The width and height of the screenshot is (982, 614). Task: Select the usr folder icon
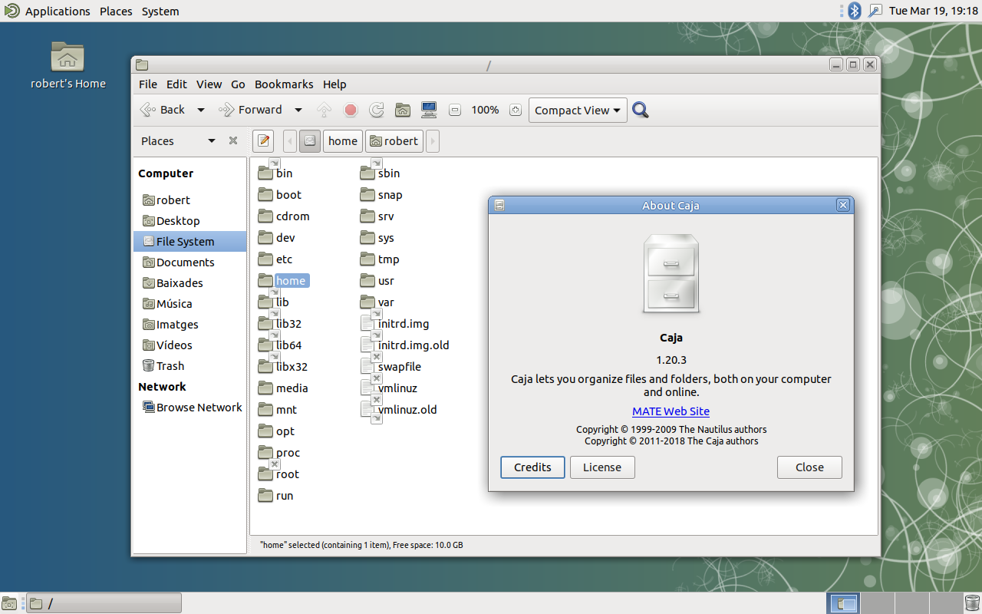coord(368,281)
